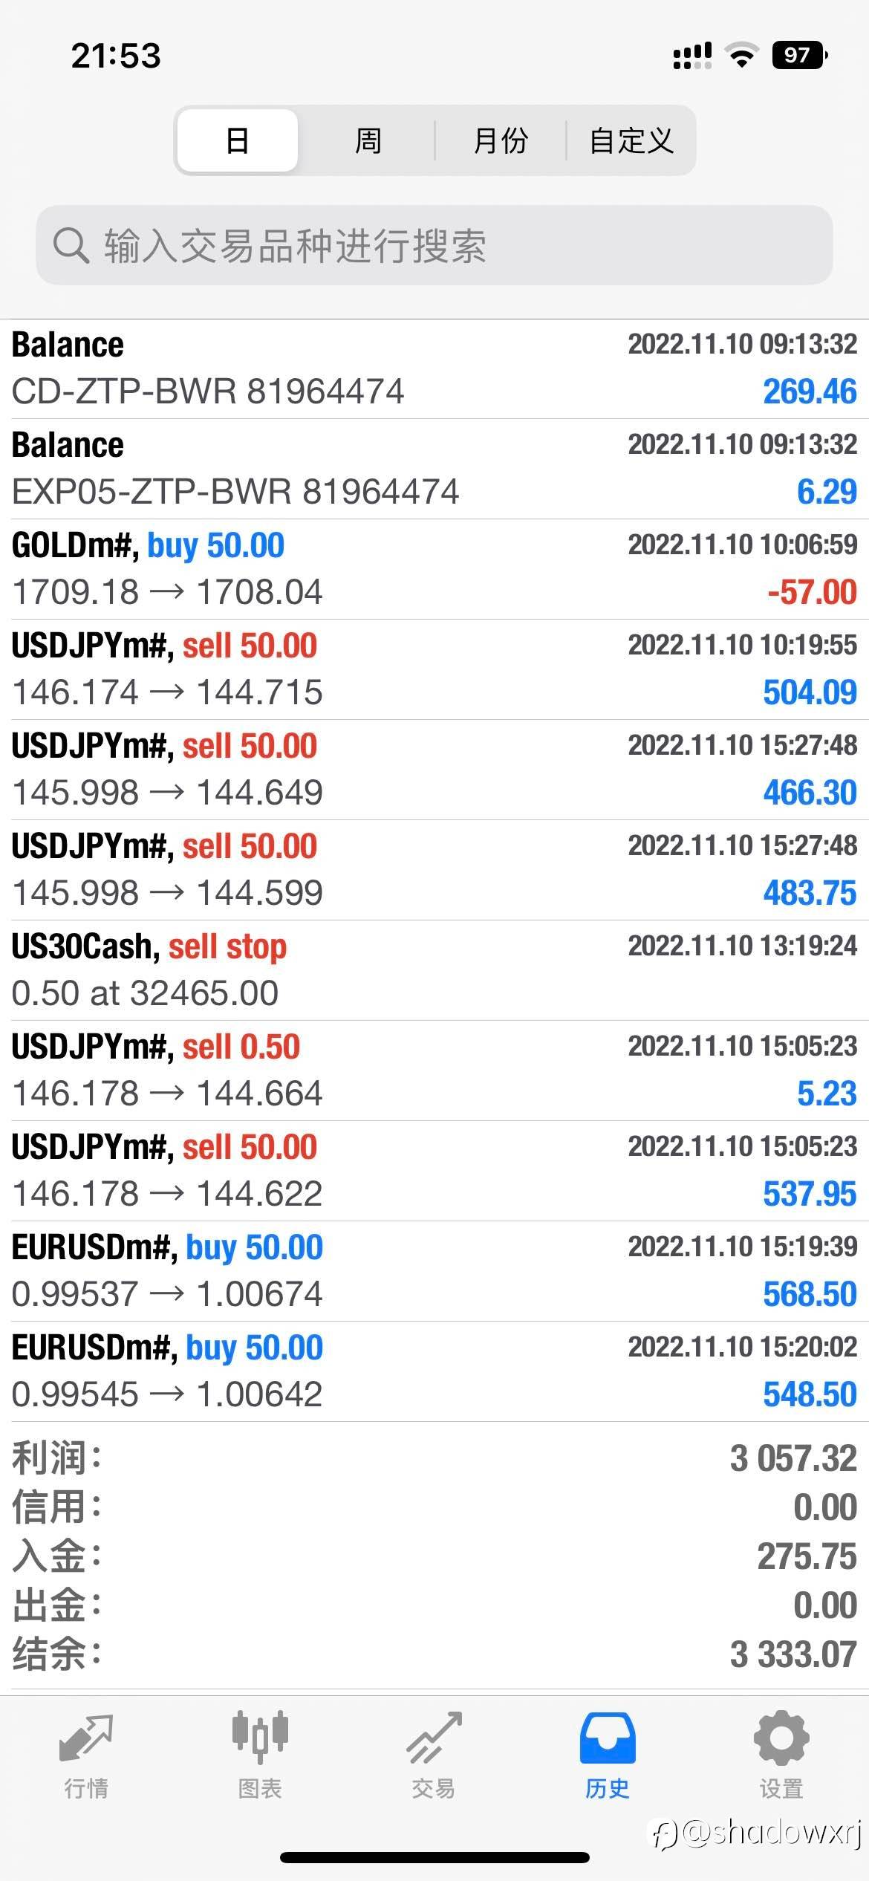The image size is (869, 1881).
Task: Open the 图表 chart candlestick icon
Action: click(259, 1737)
